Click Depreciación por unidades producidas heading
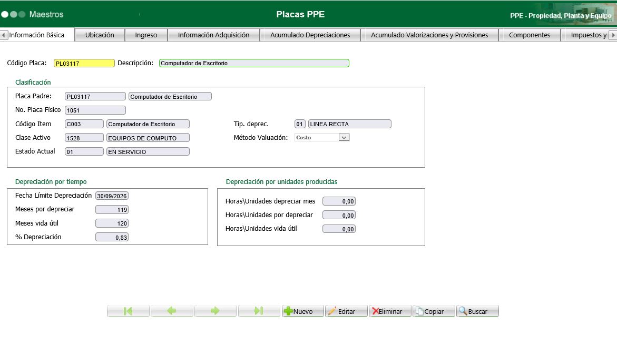This screenshot has width=617, height=337. [282, 181]
